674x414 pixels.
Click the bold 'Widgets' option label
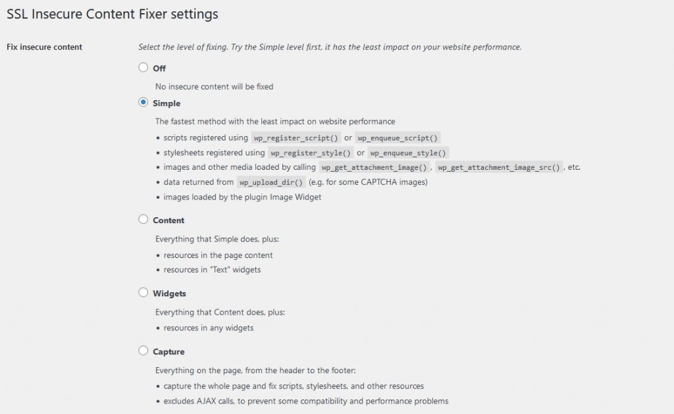[169, 293]
